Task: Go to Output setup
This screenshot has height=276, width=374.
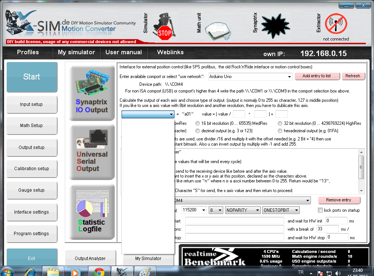Action: pos(32,148)
